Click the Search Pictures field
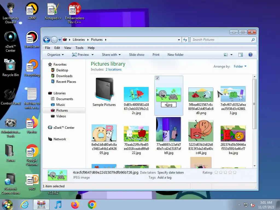This screenshot has height=210, width=280. [x=221, y=40]
